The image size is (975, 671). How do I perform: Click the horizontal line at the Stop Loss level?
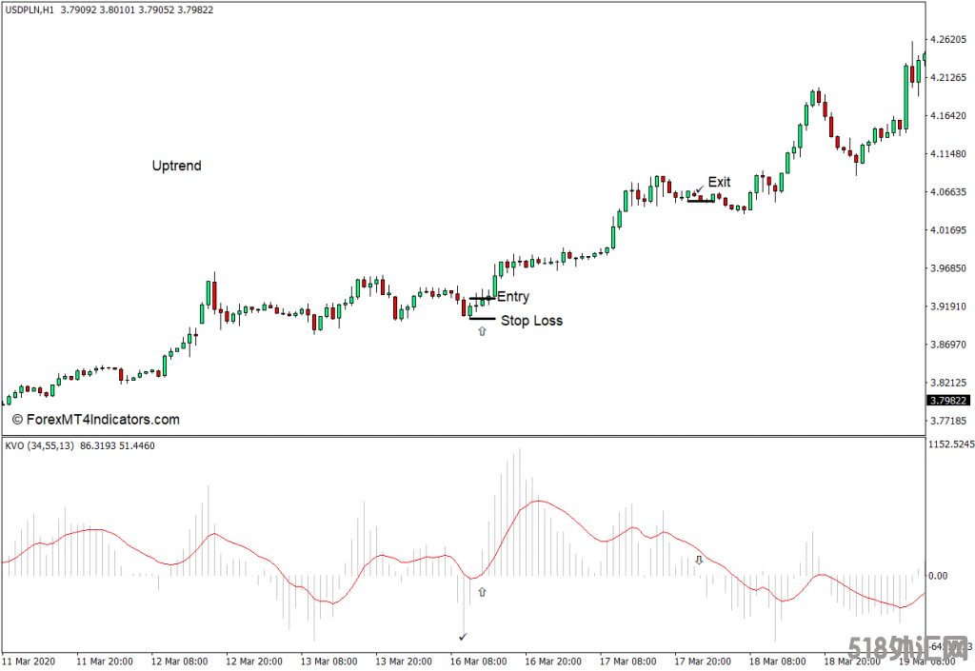[483, 319]
